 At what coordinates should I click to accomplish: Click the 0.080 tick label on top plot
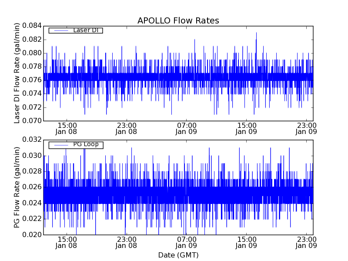(32, 53)
